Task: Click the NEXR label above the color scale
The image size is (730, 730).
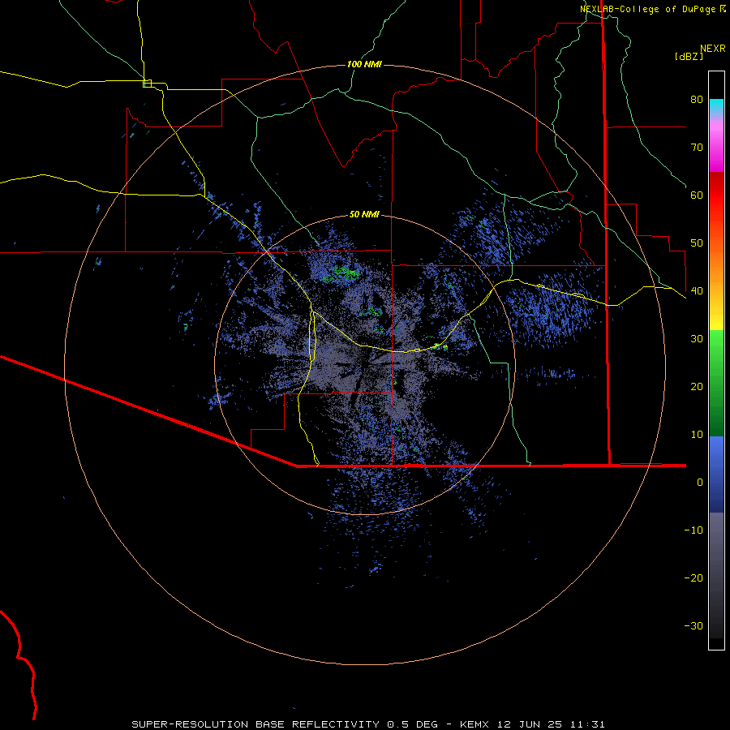Action: click(713, 49)
